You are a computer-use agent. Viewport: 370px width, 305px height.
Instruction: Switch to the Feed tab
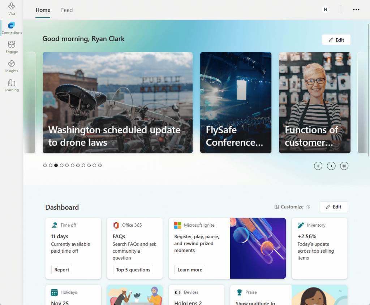[x=67, y=10]
